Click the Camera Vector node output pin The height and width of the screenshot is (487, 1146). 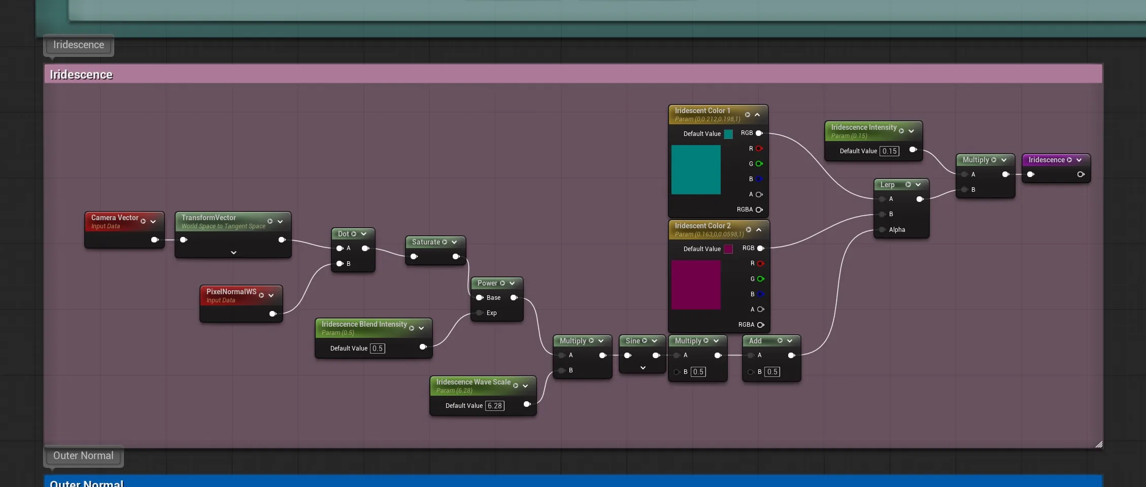155,239
